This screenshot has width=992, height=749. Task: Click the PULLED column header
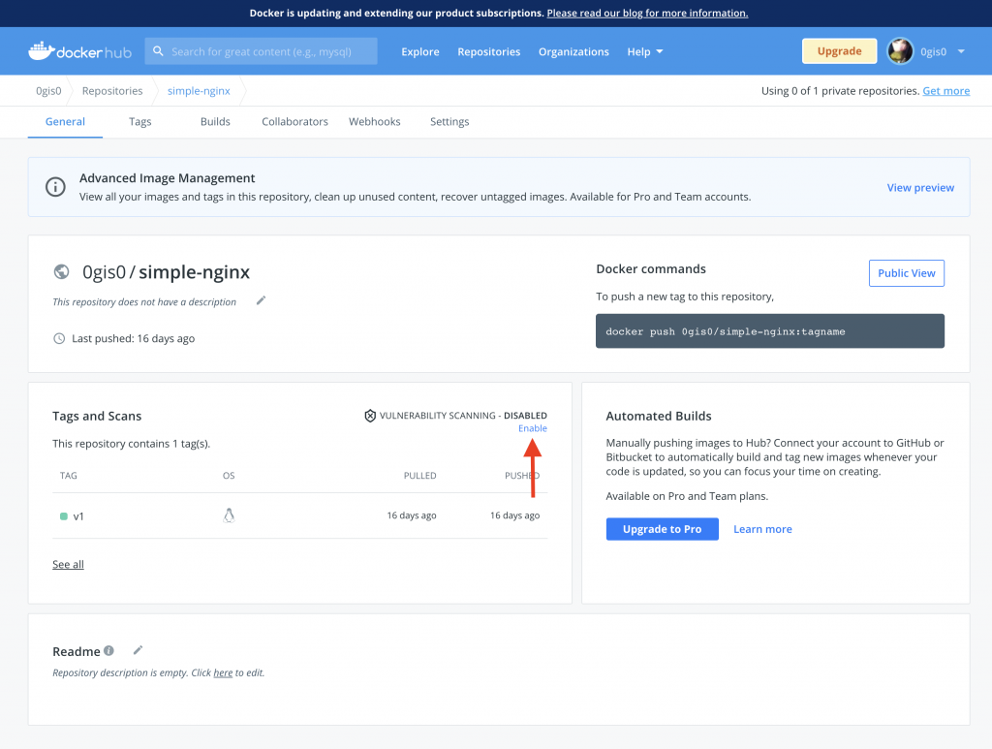[420, 476]
